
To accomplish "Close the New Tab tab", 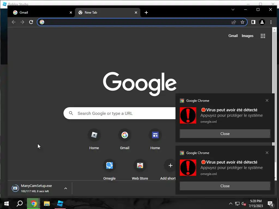I will coord(136,13).
